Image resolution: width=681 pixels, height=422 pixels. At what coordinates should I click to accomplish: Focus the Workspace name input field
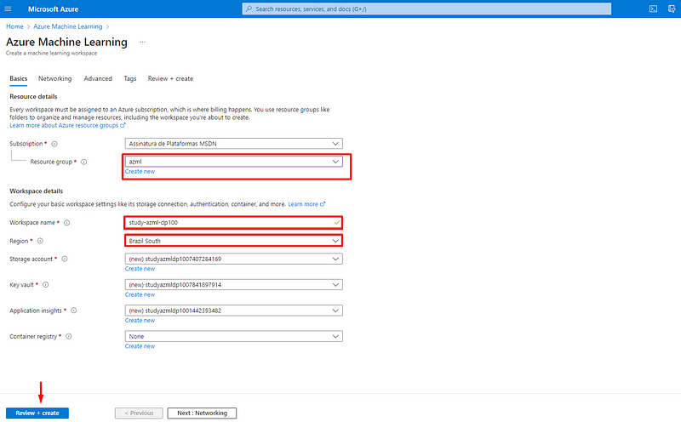[233, 223]
